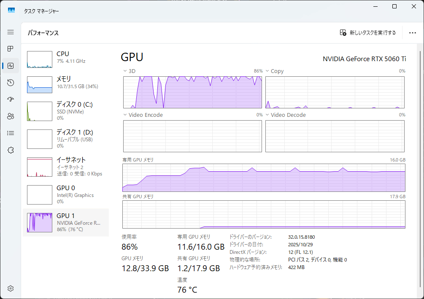The width and height of the screenshot is (424, 299).
Task: Go to the Users page icon
Action: [x=11, y=116]
